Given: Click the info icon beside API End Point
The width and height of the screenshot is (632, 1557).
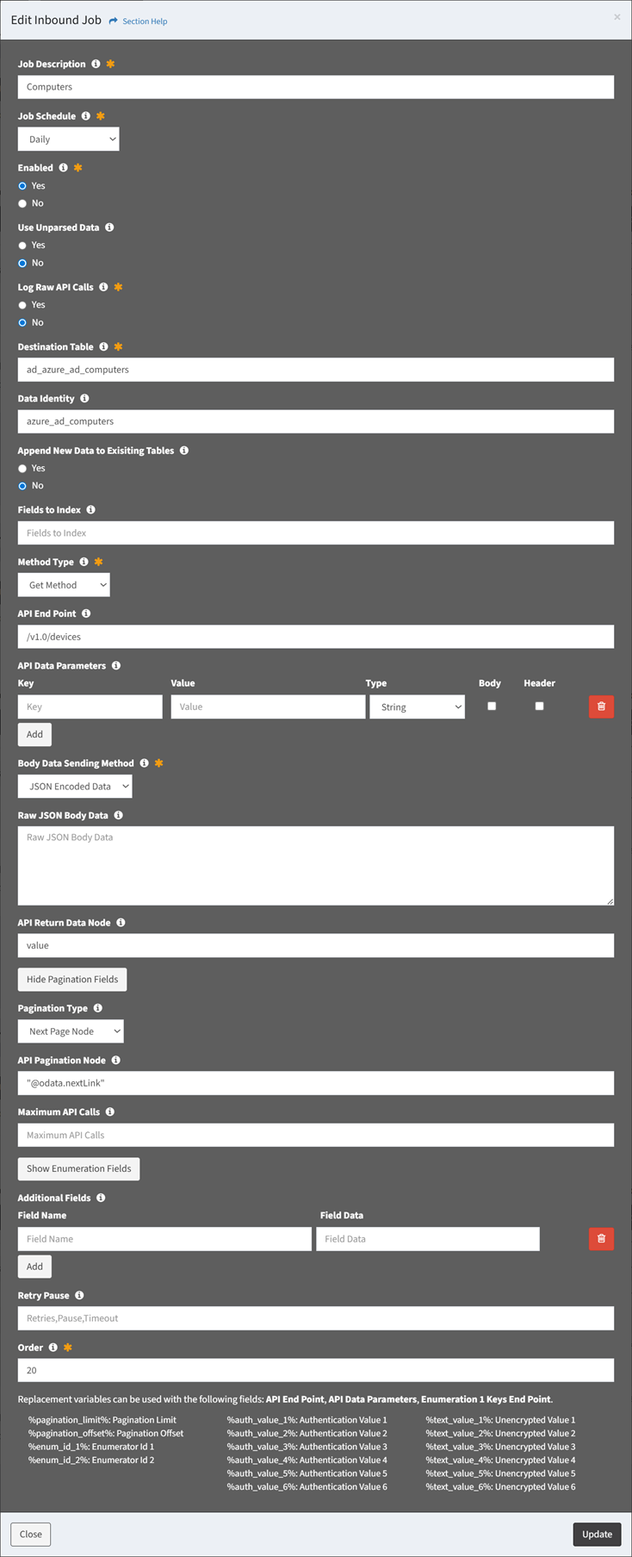Looking at the screenshot, I should pyautogui.click(x=86, y=613).
